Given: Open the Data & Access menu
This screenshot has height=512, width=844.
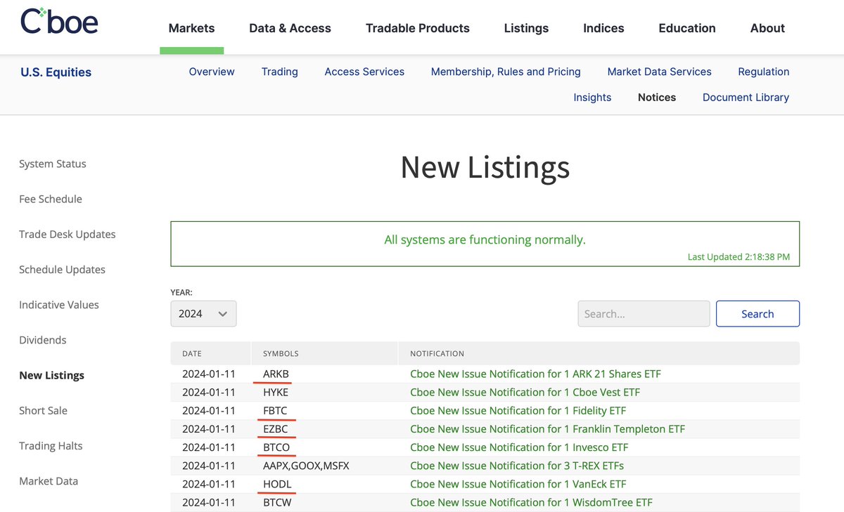Looking at the screenshot, I should coord(290,28).
